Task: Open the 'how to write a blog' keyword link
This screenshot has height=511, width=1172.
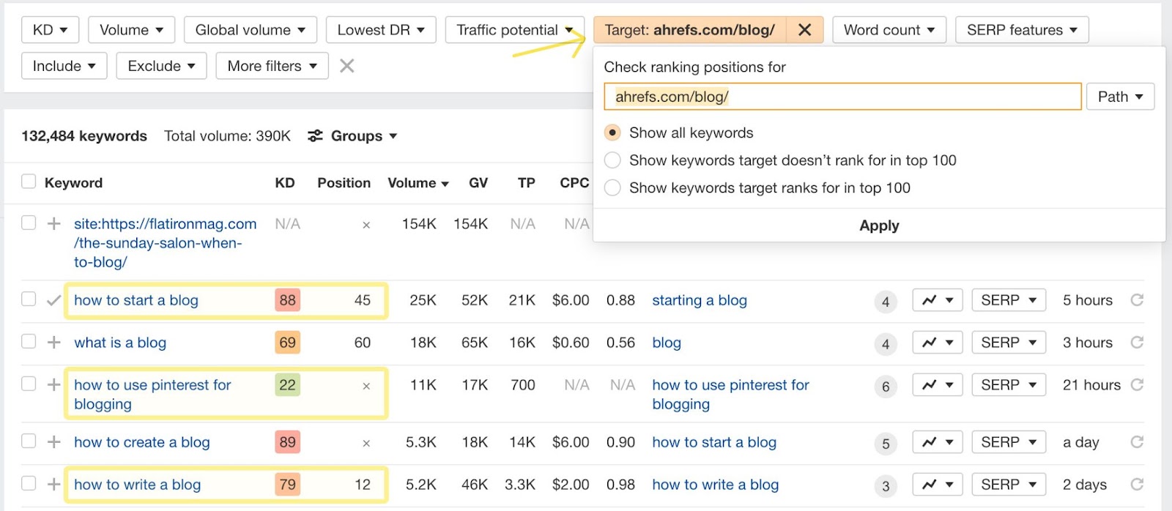Action: (x=137, y=485)
